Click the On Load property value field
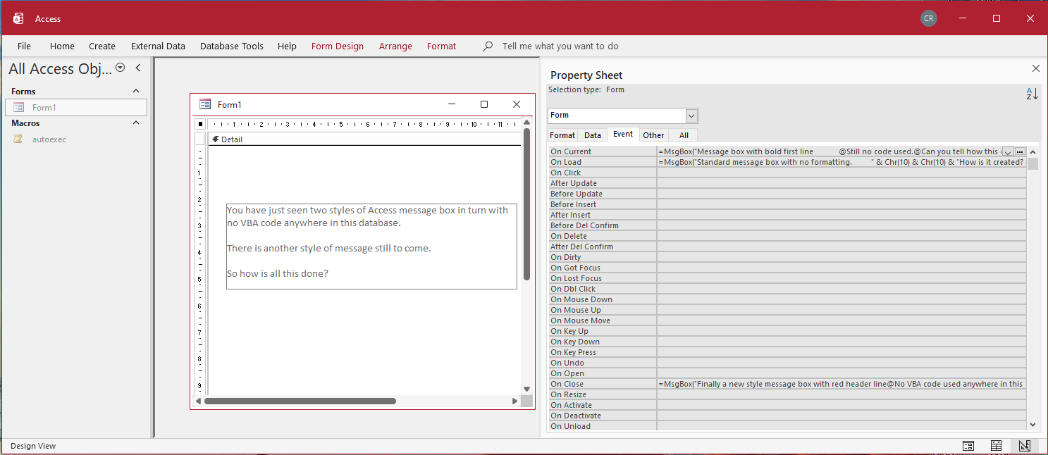The height and width of the screenshot is (455, 1048). (x=842, y=162)
